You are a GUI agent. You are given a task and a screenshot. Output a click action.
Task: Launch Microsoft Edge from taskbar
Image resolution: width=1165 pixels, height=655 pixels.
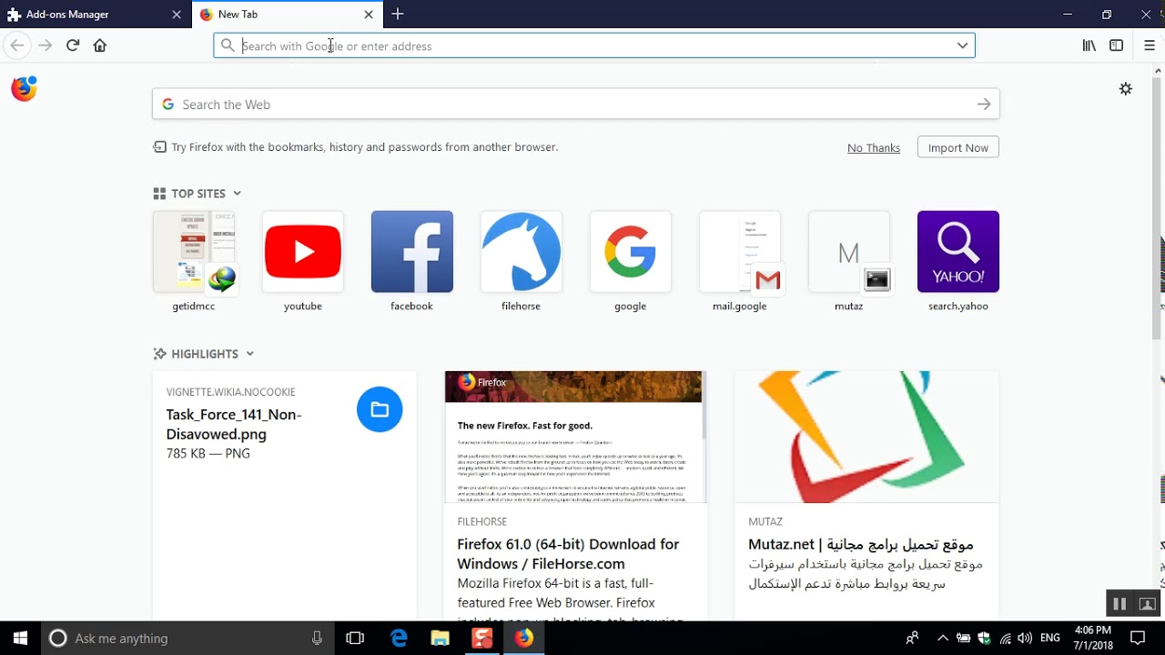[x=399, y=638]
